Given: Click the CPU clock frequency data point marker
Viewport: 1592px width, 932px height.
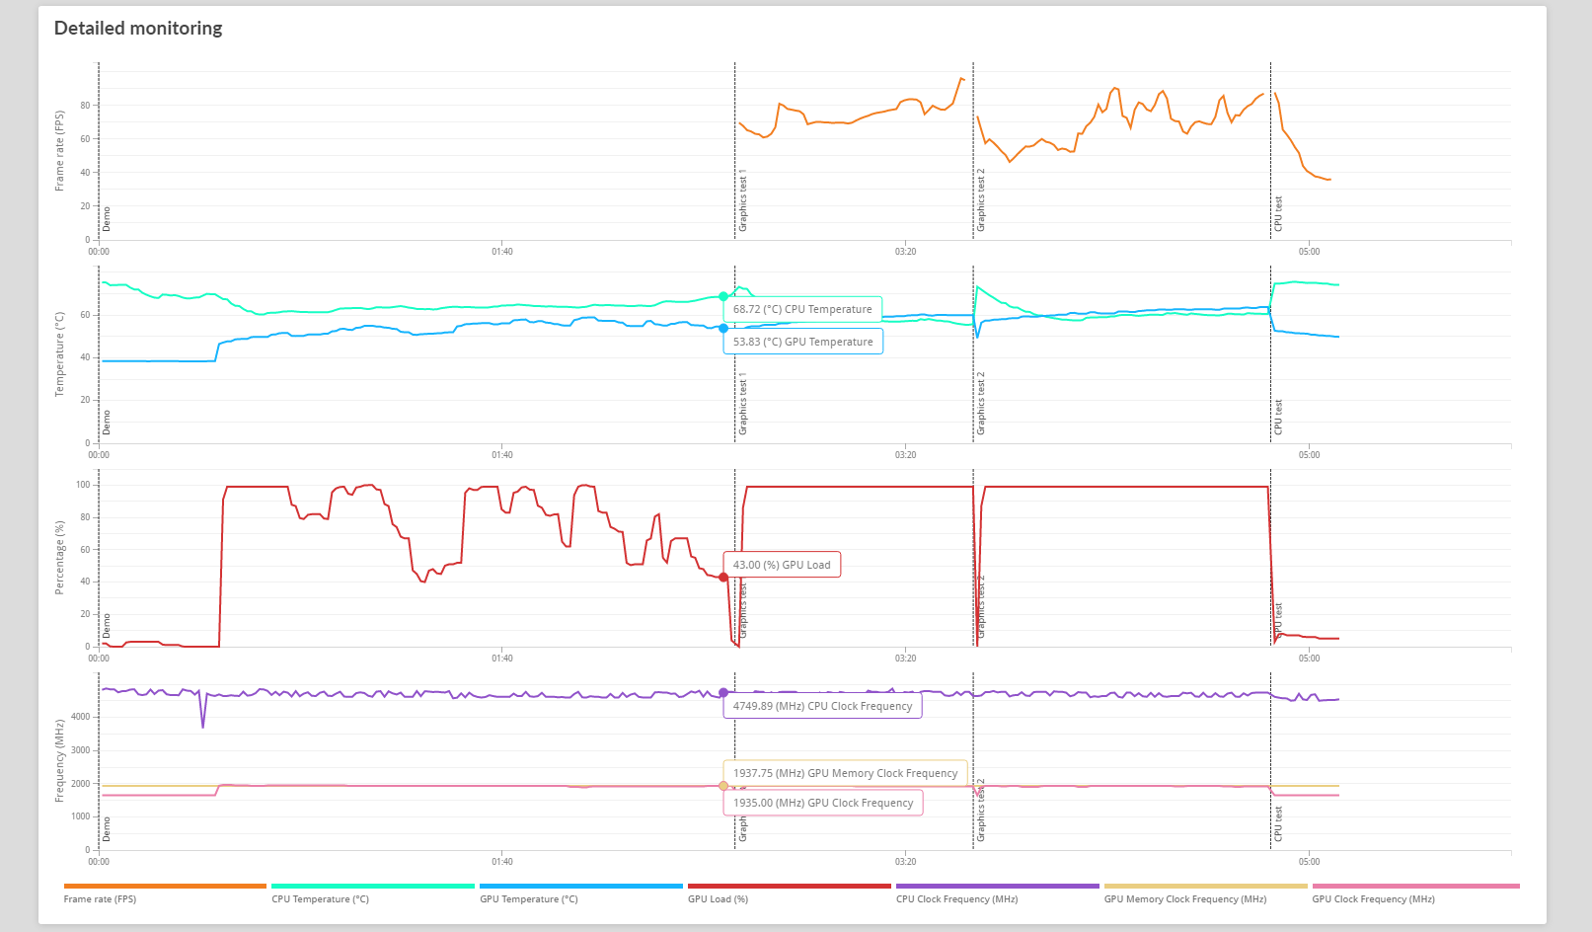Looking at the screenshot, I should (x=723, y=693).
